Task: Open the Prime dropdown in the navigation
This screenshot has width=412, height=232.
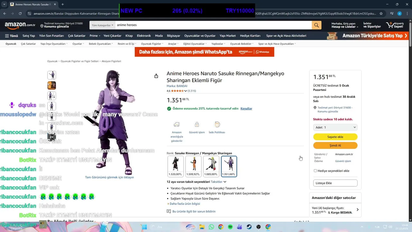Action: click(x=95, y=36)
